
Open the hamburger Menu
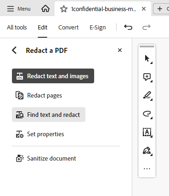(x=19, y=9)
